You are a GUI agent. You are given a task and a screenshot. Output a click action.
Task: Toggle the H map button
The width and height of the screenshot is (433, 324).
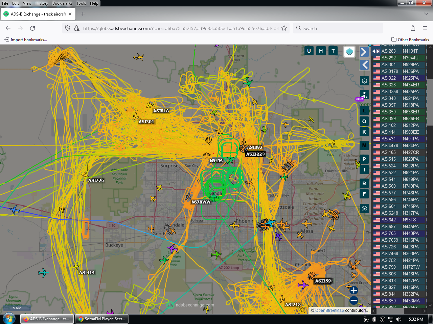pyautogui.click(x=321, y=51)
